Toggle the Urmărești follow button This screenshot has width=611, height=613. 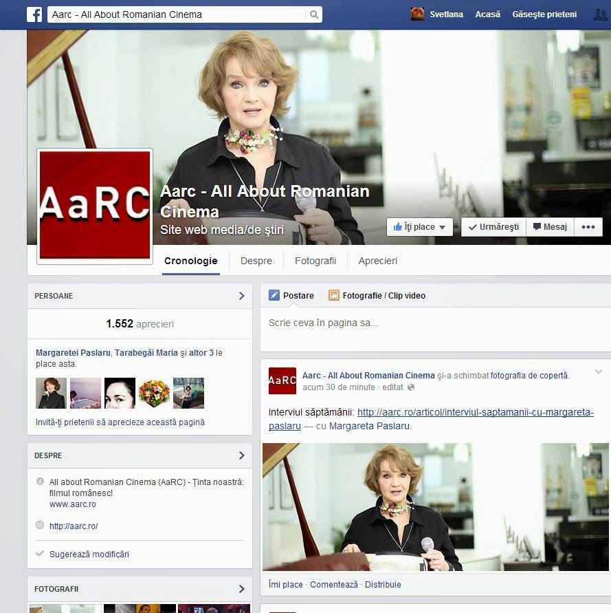click(493, 227)
